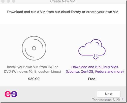Click the green zoom window button
The width and height of the screenshot is (127, 103).
14,1
